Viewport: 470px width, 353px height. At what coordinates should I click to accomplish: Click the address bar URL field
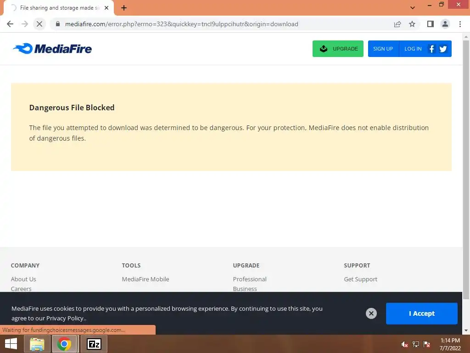(222, 24)
